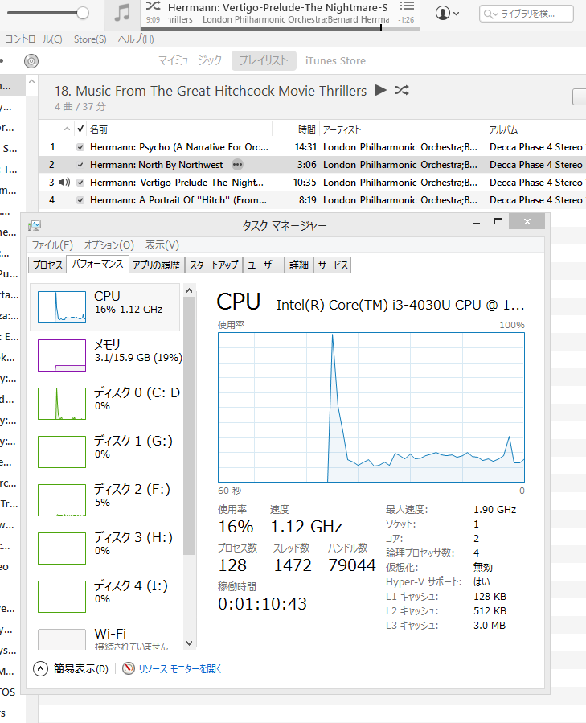Click リソース モニターを開く link
586x723 pixels.
pos(180,668)
